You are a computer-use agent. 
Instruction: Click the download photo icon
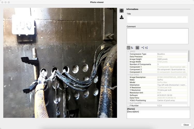click(122, 17)
